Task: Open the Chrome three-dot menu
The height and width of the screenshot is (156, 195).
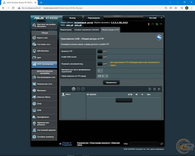Action: [x=192, y=8]
